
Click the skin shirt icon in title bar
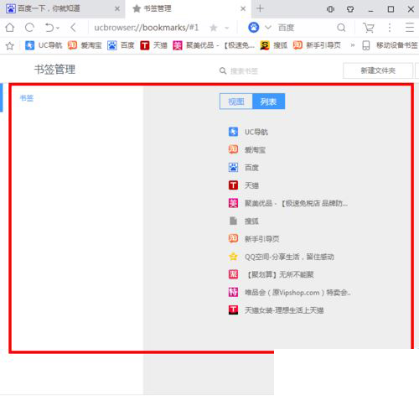350,9
